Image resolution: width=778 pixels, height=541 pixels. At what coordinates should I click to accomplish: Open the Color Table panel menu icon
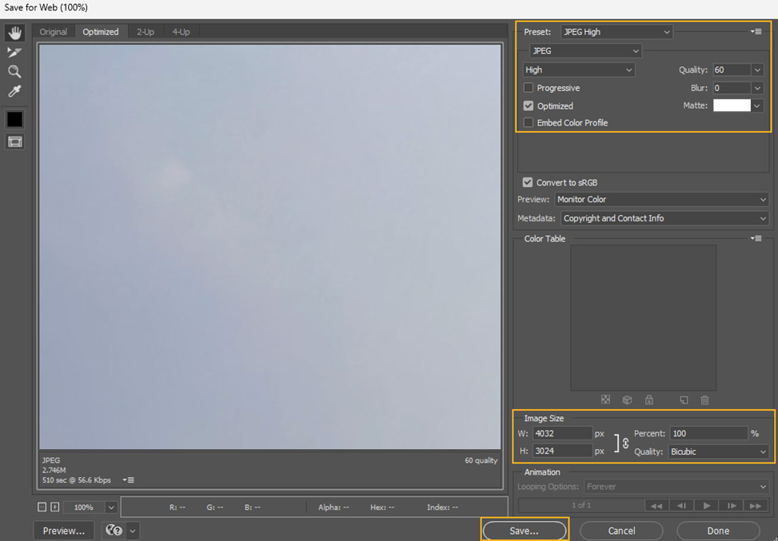756,238
